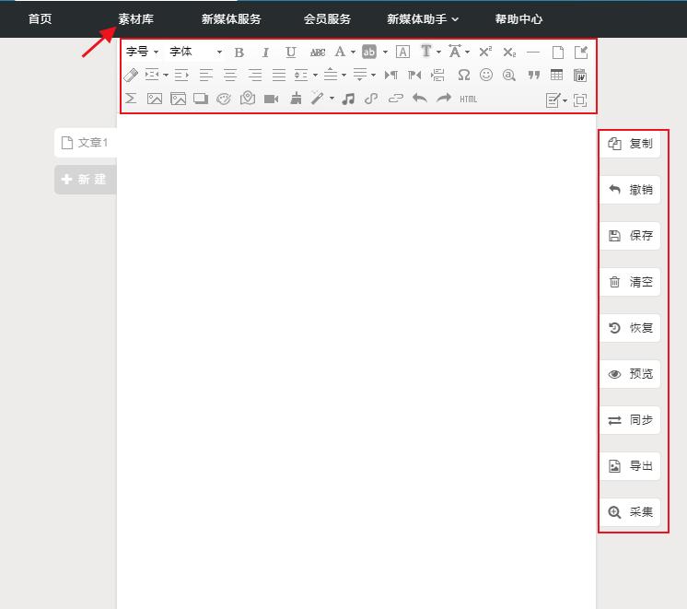Remove hyperlink with unlink icon
This screenshot has height=609, width=687.
396,99
